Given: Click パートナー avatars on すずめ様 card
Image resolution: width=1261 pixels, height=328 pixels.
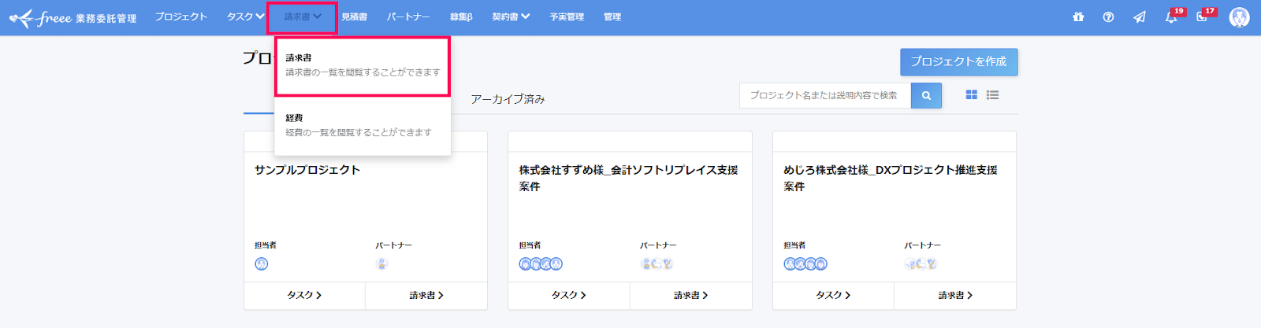Looking at the screenshot, I should click(x=657, y=264).
